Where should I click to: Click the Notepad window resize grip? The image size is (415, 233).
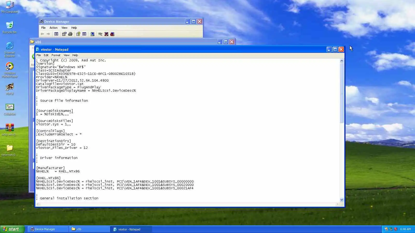[x=342, y=204]
